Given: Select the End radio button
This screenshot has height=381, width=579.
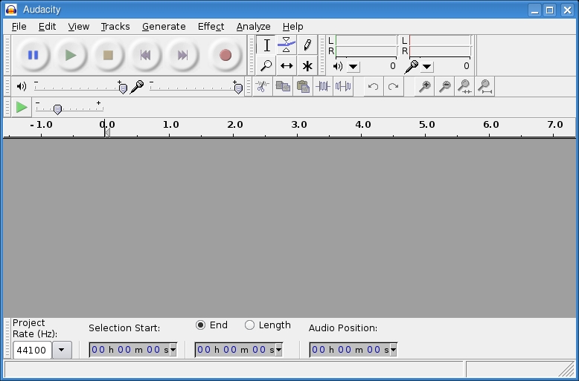Looking at the screenshot, I should click(x=201, y=325).
